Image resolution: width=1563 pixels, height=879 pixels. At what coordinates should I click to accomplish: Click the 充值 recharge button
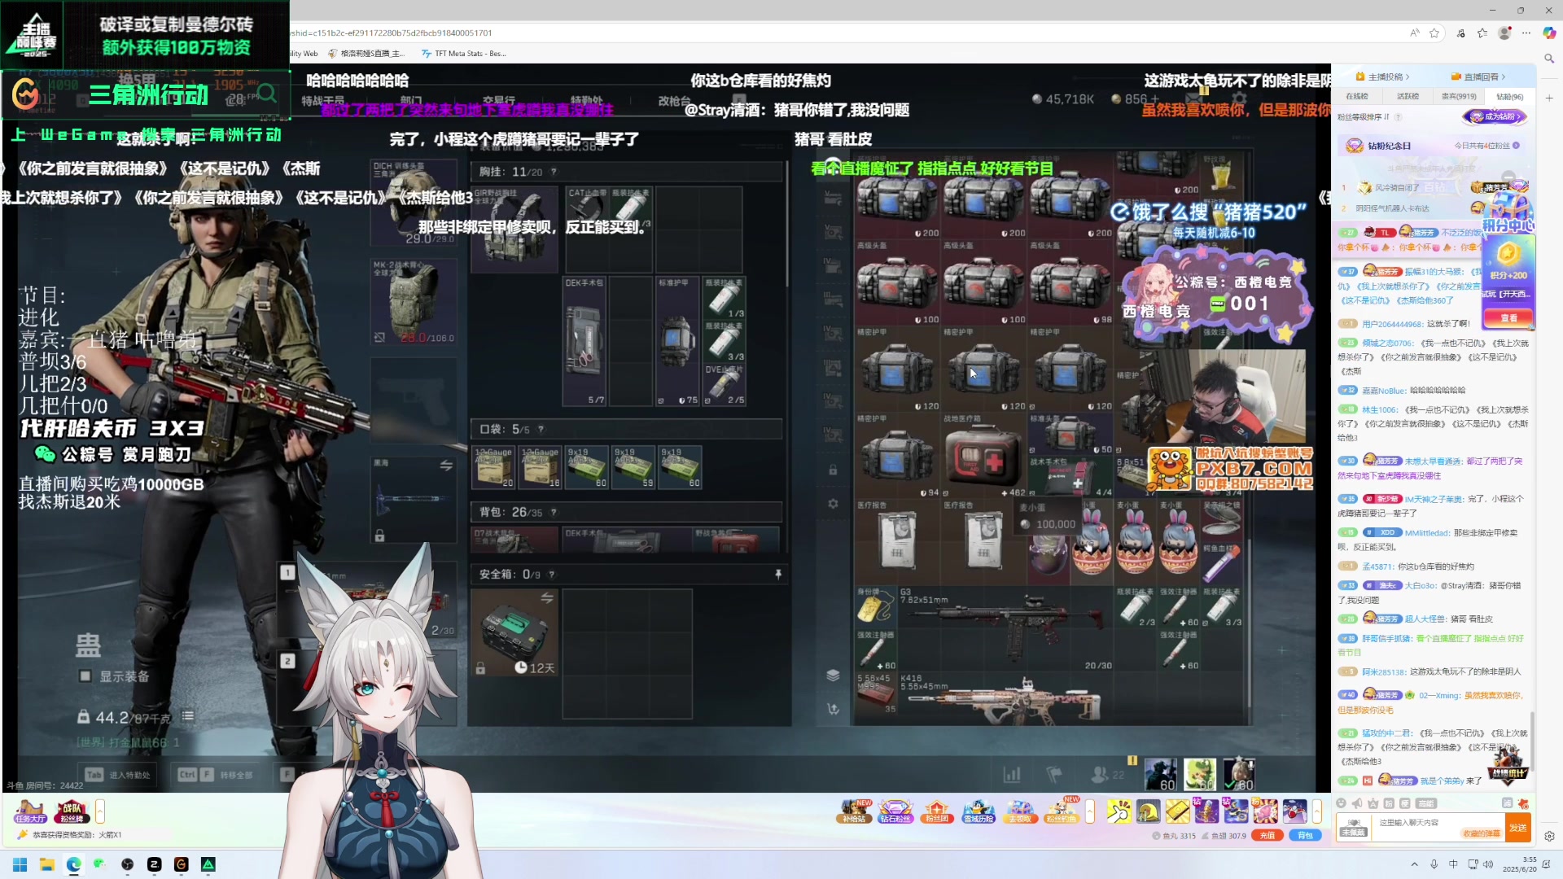pyautogui.click(x=1267, y=835)
